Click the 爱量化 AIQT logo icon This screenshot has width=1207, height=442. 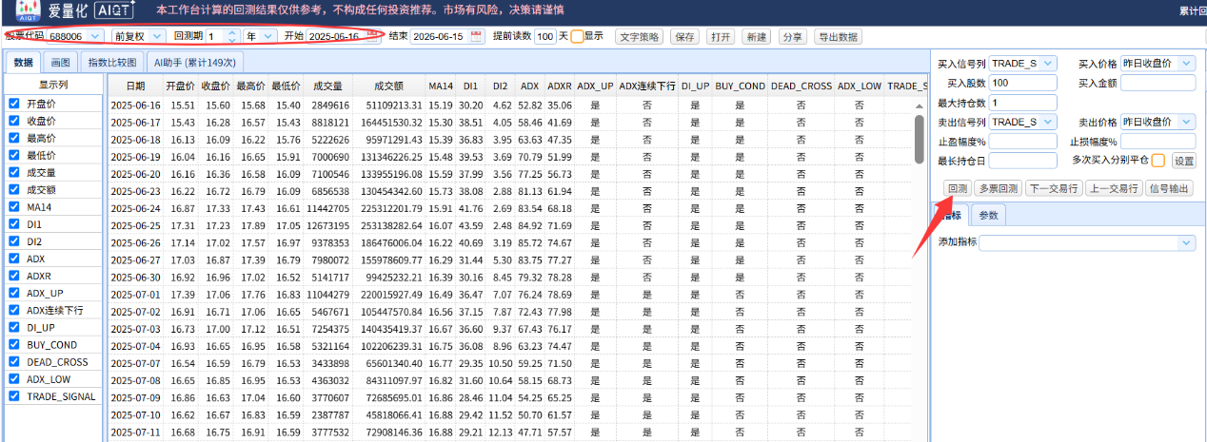[28, 10]
